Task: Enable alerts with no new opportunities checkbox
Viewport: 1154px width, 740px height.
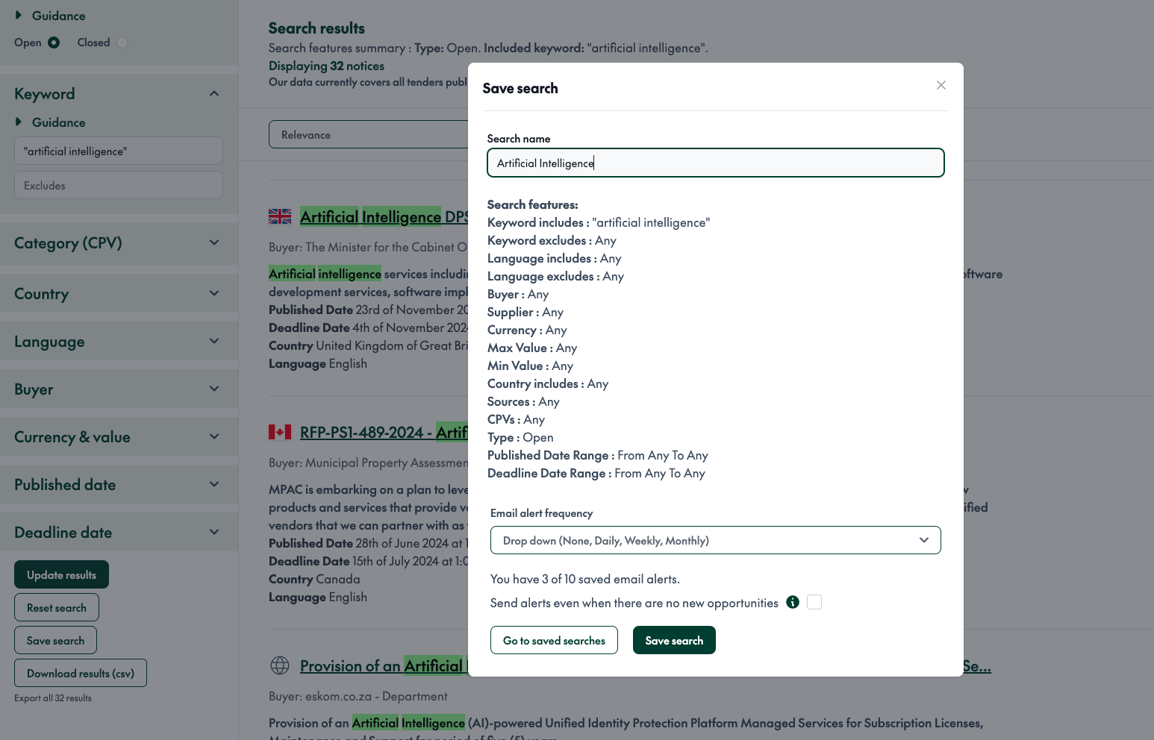Action: click(814, 602)
